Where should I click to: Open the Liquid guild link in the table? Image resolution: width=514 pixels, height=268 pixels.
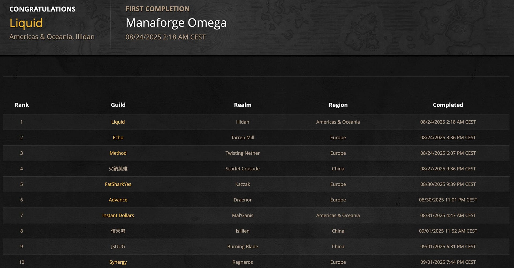click(x=118, y=122)
